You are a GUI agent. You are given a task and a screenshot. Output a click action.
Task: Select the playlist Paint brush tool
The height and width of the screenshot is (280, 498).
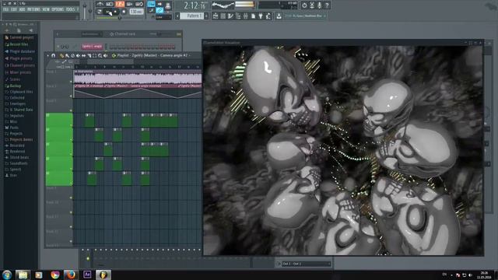67,55
